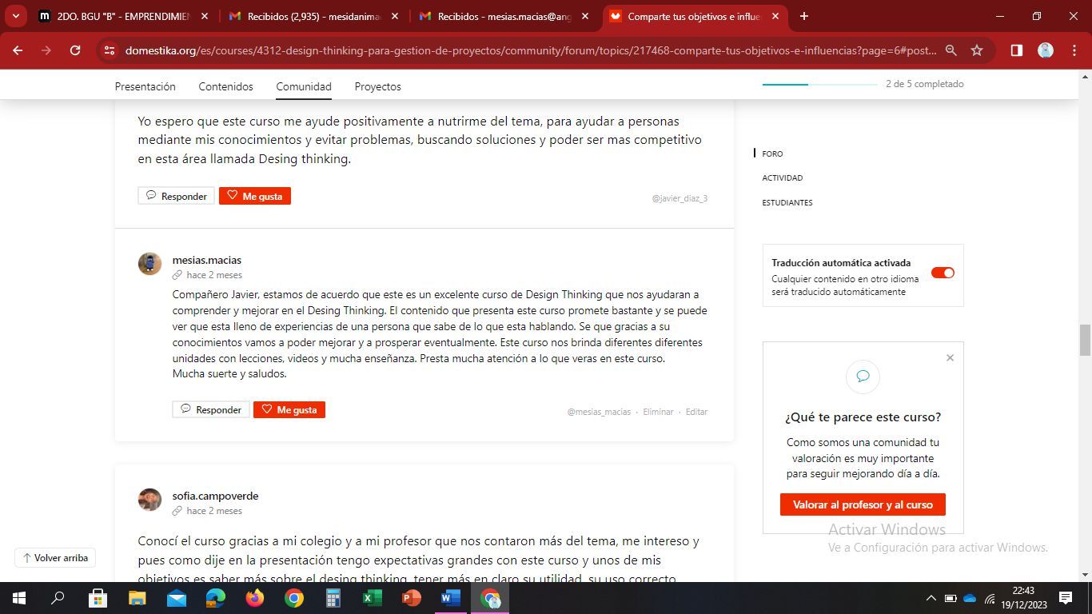View site information icon in address bar
The height and width of the screenshot is (614, 1092).
[x=110, y=50]
